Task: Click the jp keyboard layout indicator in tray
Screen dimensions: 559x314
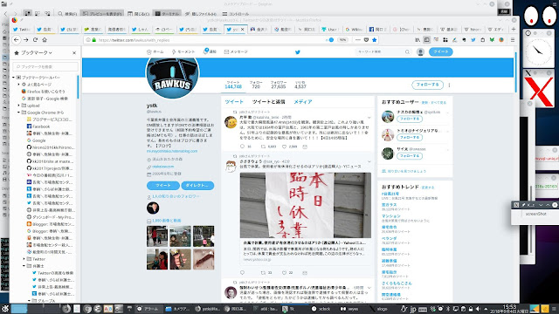Action: pos(413,309)
